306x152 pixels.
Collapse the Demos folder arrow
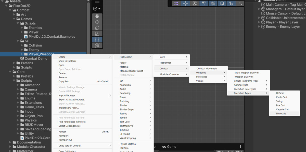(14, 19)
